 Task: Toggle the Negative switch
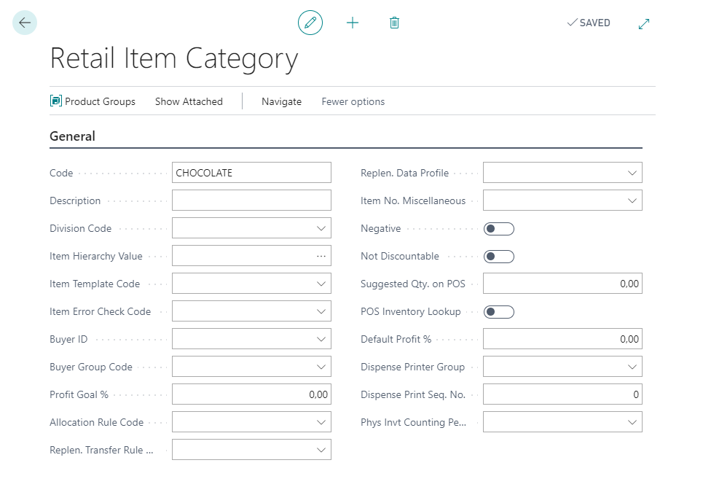499,229
